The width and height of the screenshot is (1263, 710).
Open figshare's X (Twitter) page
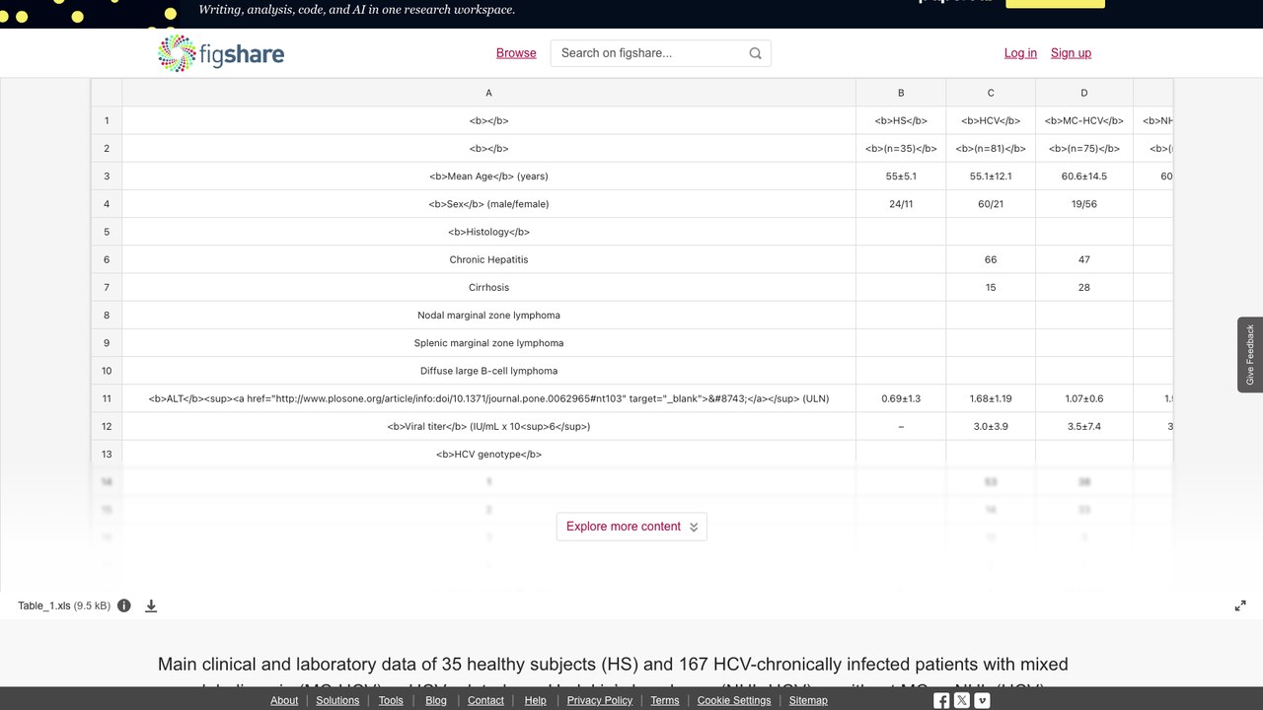pyautogui.click(x=962, y=700)
